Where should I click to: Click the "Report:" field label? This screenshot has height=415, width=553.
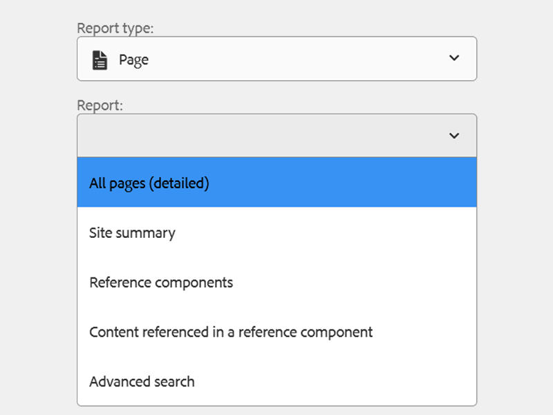click(x=100, y=106)
